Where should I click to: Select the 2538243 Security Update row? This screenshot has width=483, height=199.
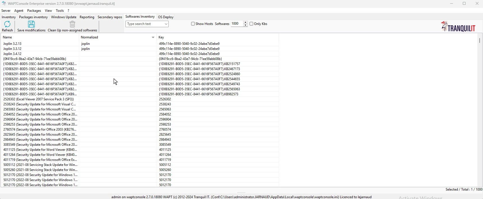140,104
